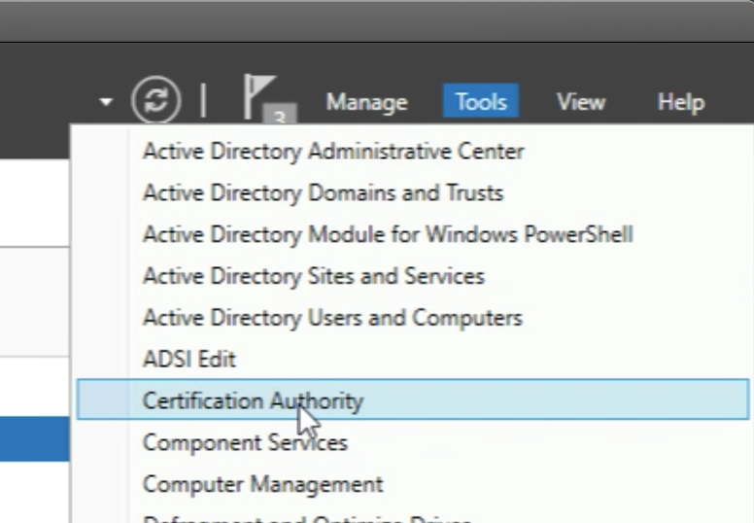Click the warning count badge on the flag
Screen dimensions: 754x523
(279, 118)
